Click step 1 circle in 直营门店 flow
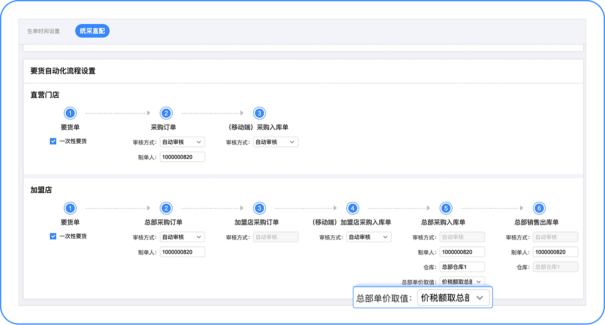 coord(70,113)
